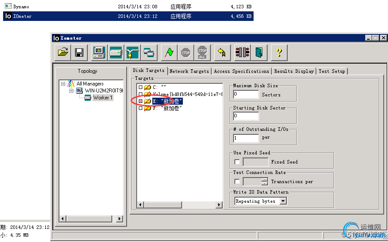Click the Maximum Disk Size field

point(246,95)
